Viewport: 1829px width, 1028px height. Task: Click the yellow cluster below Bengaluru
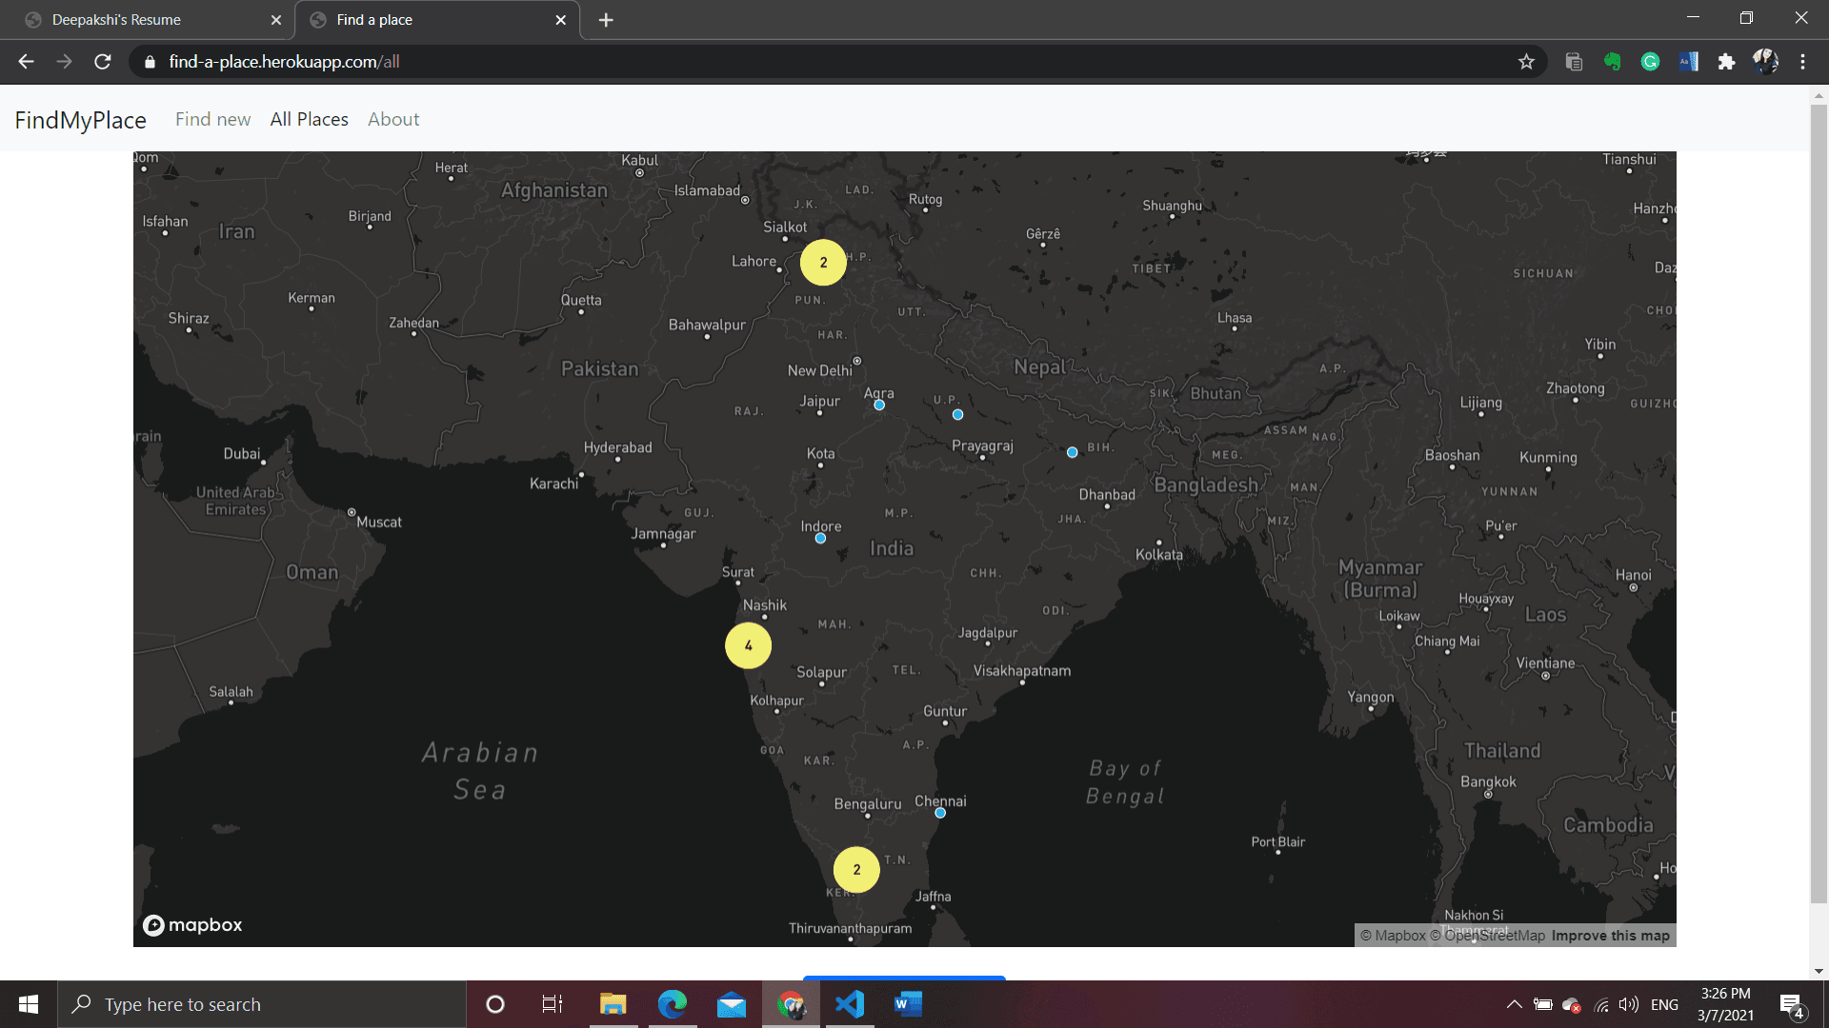(x=856, y=869)
